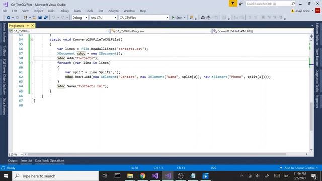Open the Analyze menu
Screen dimensions: 322x181
[113, 11]
